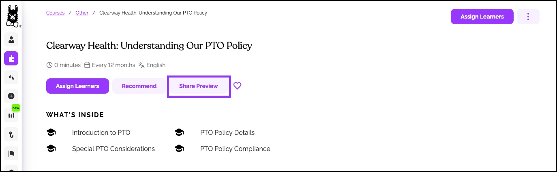Select the purple puzzle piece sidebar icon

click(x=11, y=59)
